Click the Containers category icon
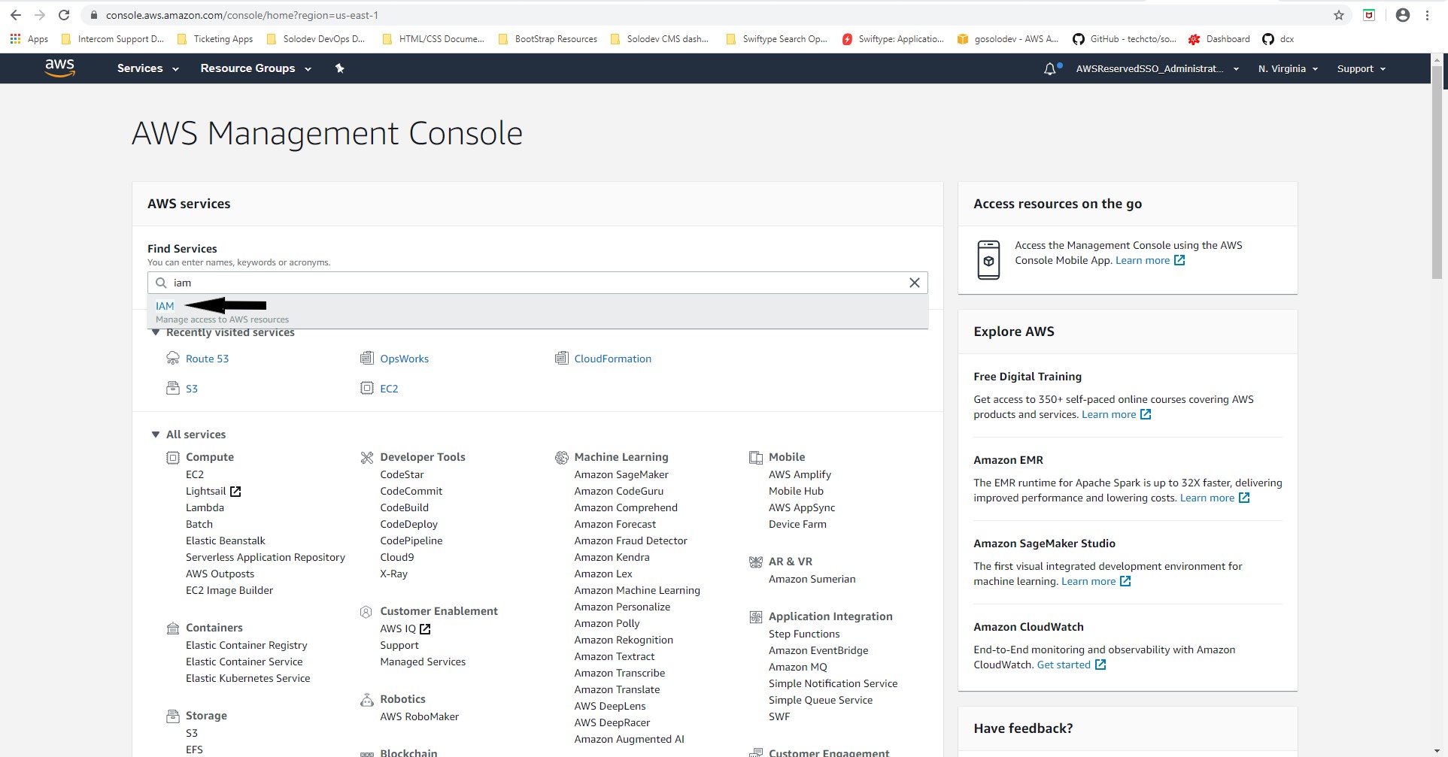The height and width of the screenshot is (757, 1448). point(173,628)
